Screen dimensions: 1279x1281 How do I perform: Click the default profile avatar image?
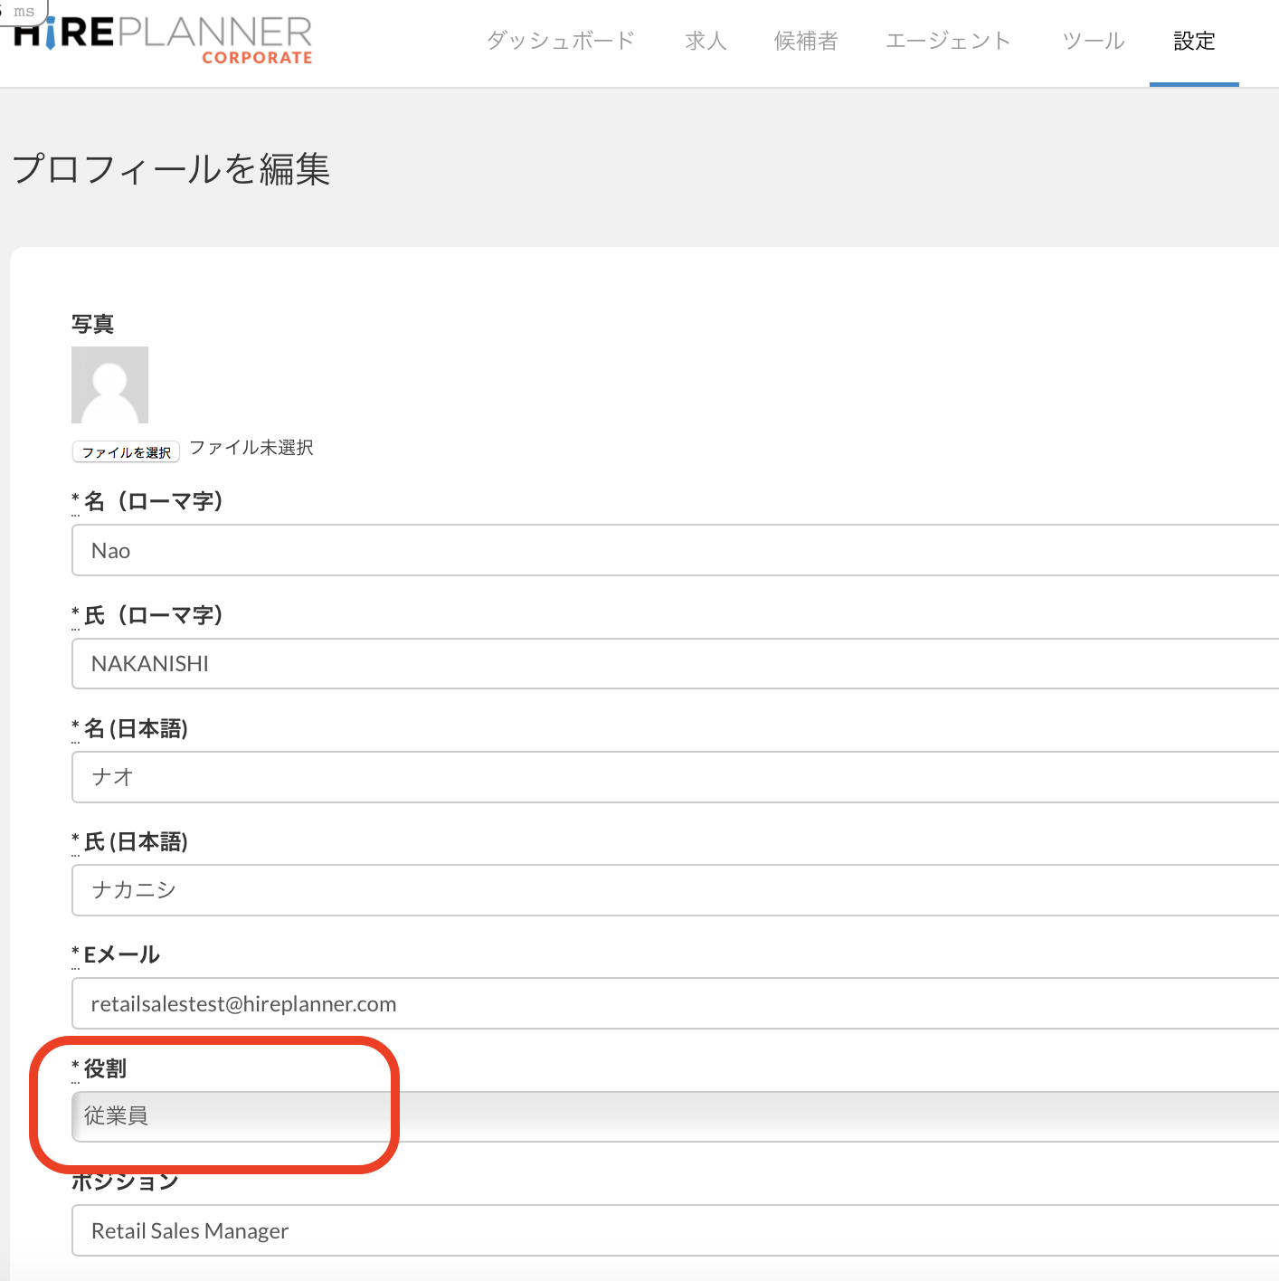(x=109, y=384)
